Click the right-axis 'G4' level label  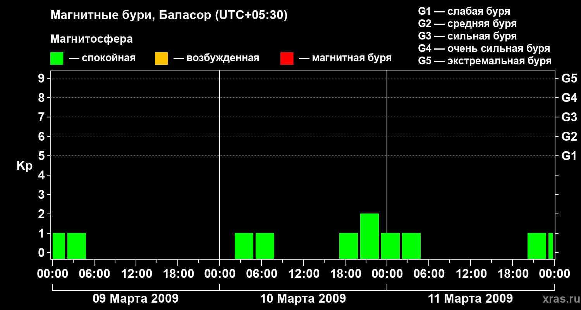click(x=569, y=98)
